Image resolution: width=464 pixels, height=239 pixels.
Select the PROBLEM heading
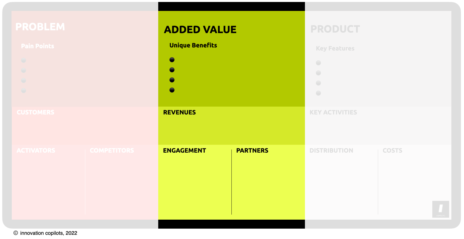pyautogui.click(x=40, y=27)
